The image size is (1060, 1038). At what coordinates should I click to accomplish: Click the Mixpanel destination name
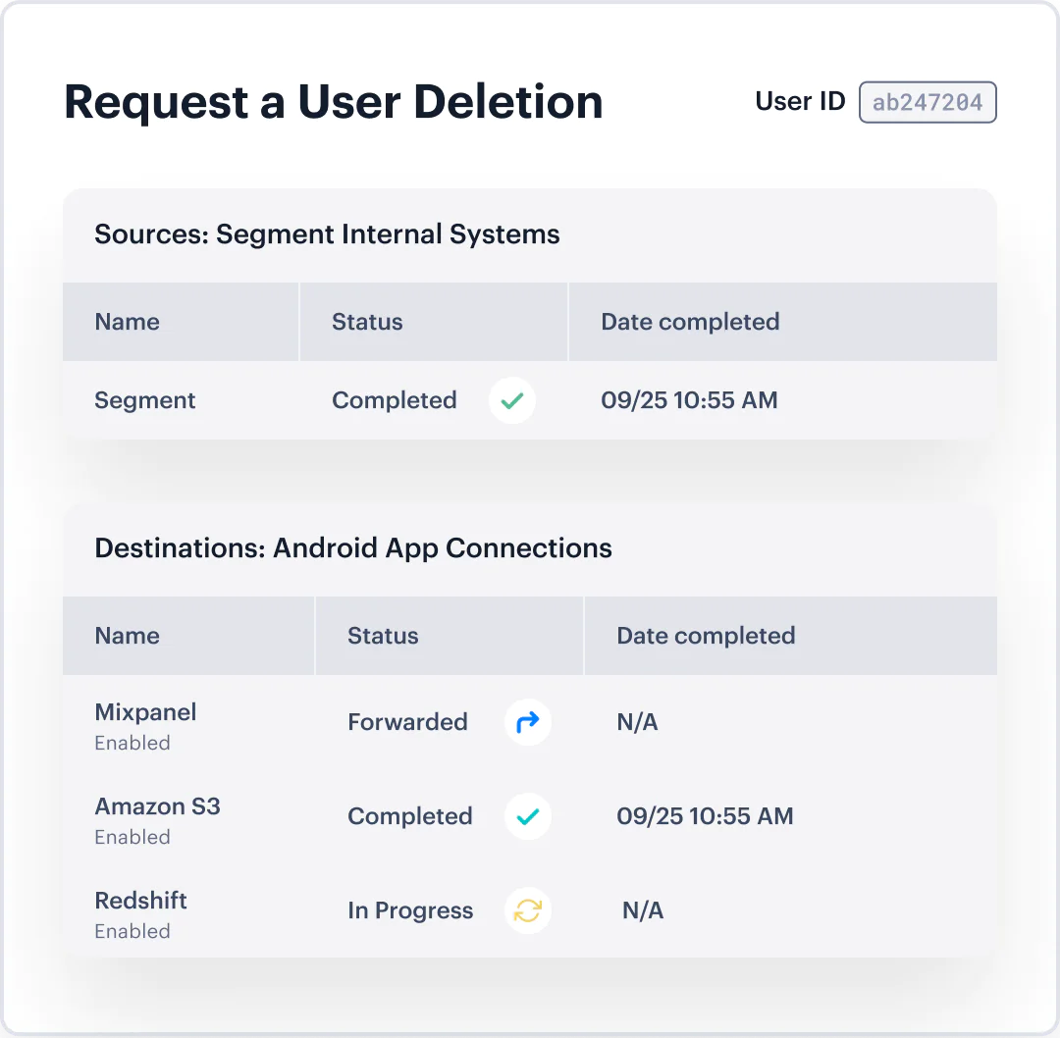tap(145, 712)
